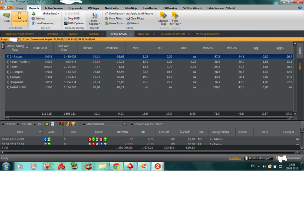Open Google Chrome from the taskbar

click(116, 166)
